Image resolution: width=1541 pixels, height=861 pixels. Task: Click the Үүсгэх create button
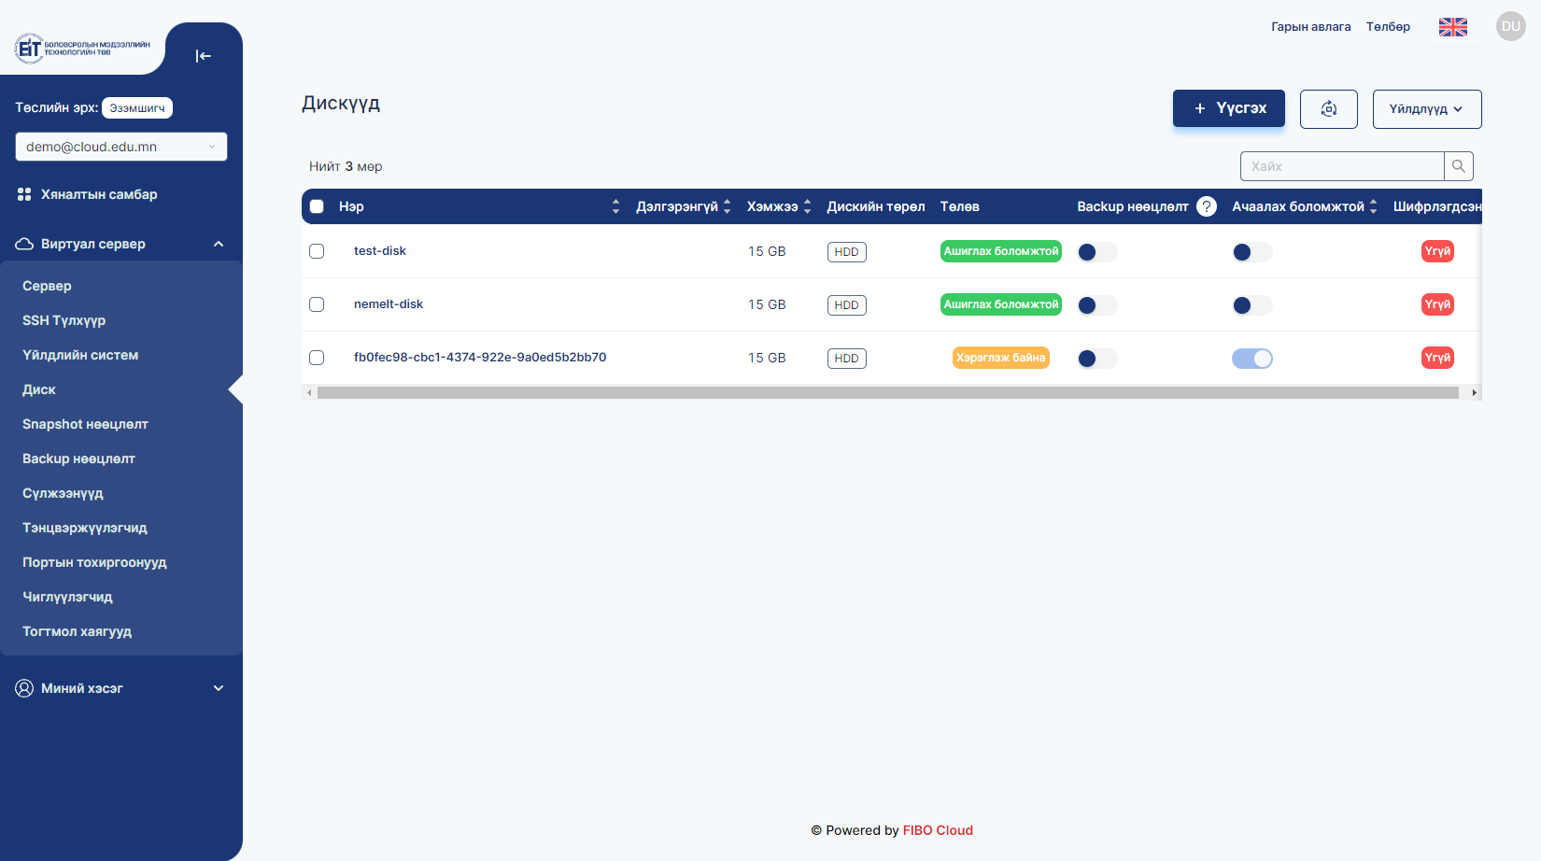tap(1229, 108)
